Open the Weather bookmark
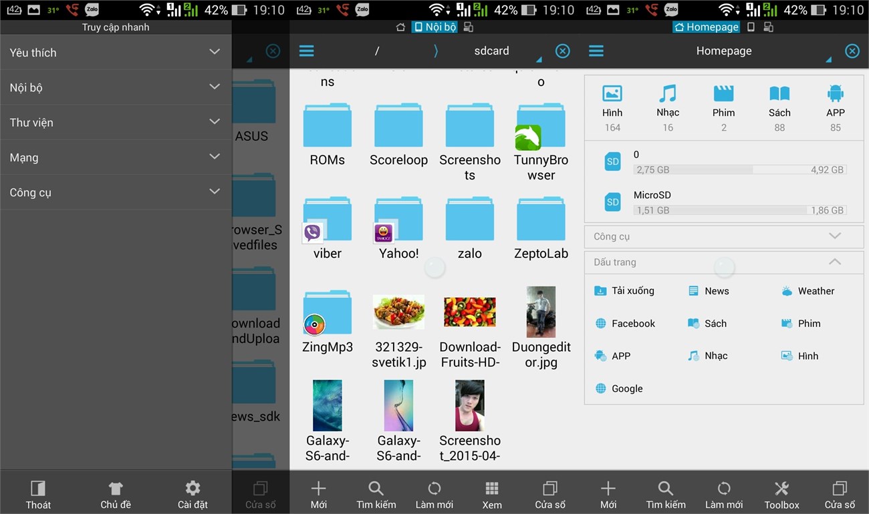This screenshot has height=514, width=869. [x=808, y=290]
